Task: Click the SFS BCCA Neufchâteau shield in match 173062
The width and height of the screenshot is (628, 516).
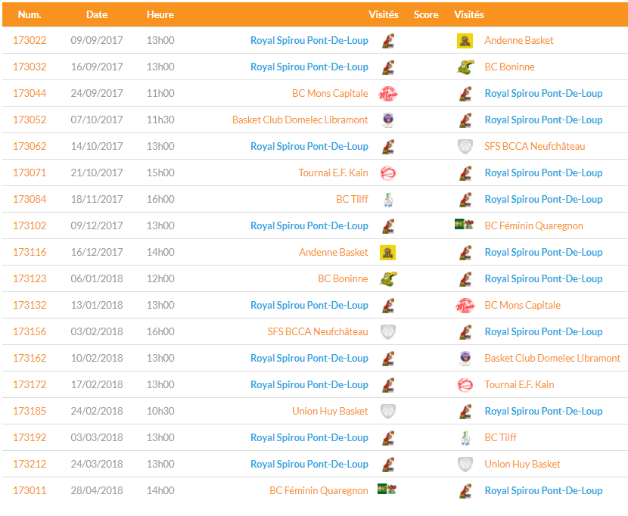Action: coord(465,146)
